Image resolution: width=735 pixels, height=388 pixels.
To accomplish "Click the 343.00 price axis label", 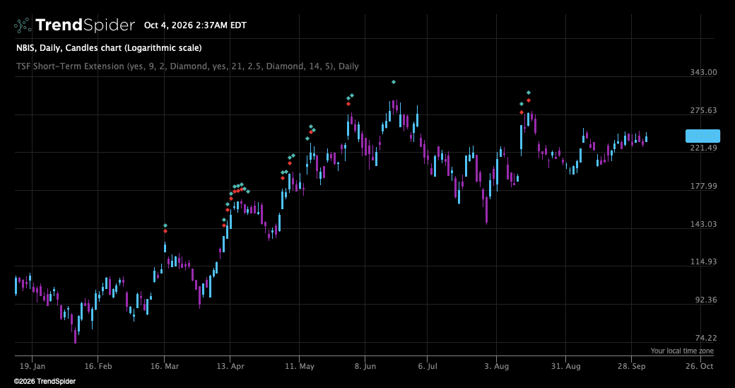I will (x=703, y=72).
